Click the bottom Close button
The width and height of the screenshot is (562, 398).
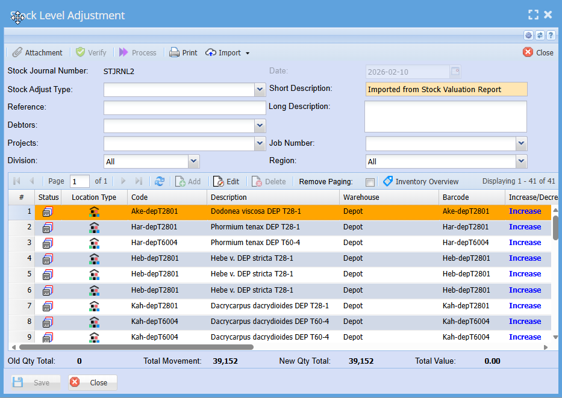pyautogui.click(x=93, y=382)
